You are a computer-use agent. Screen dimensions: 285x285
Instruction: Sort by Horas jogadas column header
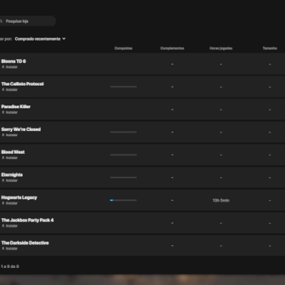221,48
